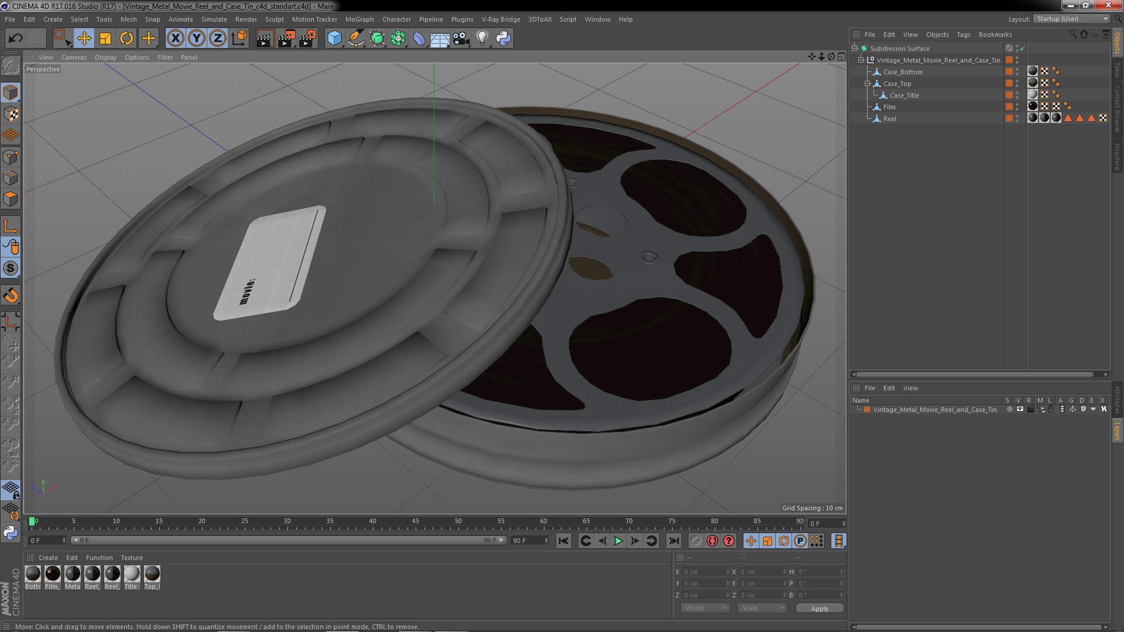Play the animation forward

click(618, 541)
